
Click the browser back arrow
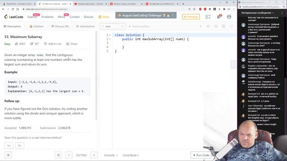pyautogui.click(x=3, y=9)
